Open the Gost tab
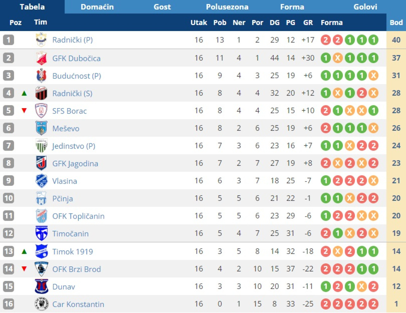406x313 pixels. pyautogui.click(x=162, y=7)
